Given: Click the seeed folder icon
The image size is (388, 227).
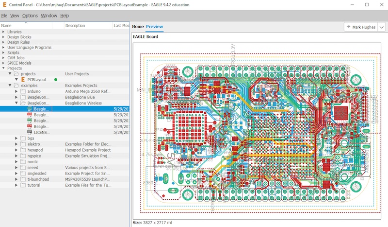Looking at the screenshot, I should click(x=23, y=168).
